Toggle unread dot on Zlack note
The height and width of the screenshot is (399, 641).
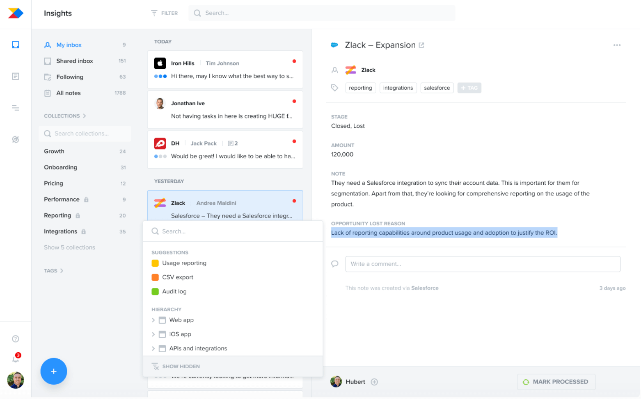coord(294,201)
